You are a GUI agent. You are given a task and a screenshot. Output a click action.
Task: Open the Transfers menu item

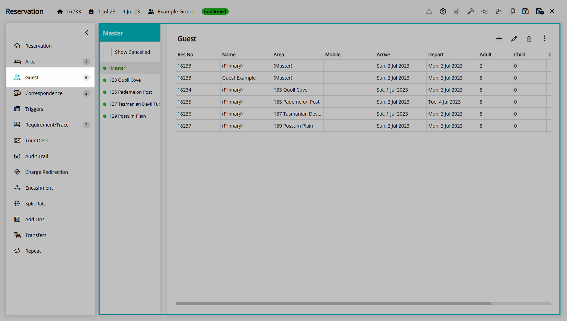coord(50,235)
